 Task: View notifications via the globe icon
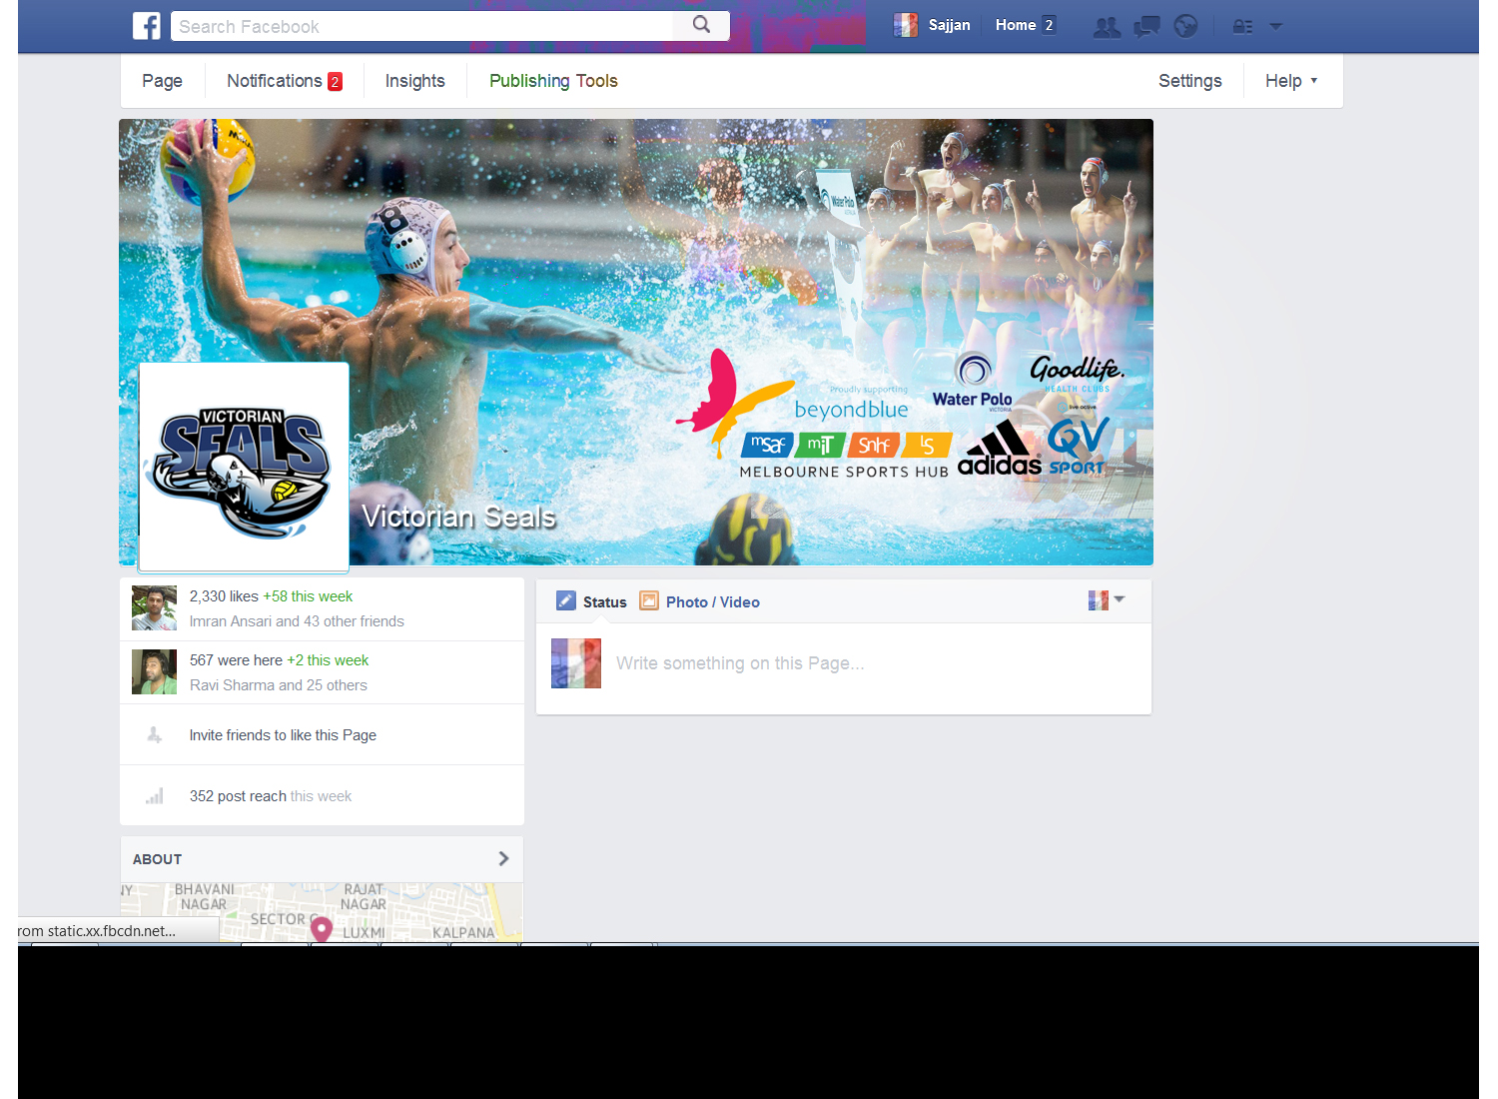pyautogui.click(x=1185, y=26)
